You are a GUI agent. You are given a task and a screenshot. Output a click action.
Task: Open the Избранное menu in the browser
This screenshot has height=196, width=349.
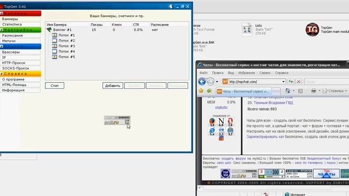tap(246, 72)
